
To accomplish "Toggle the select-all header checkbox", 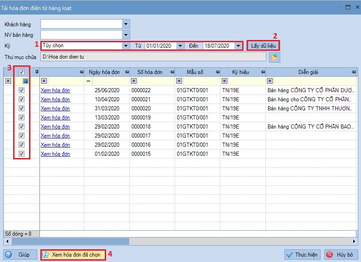I will click(x=21, y=72).
